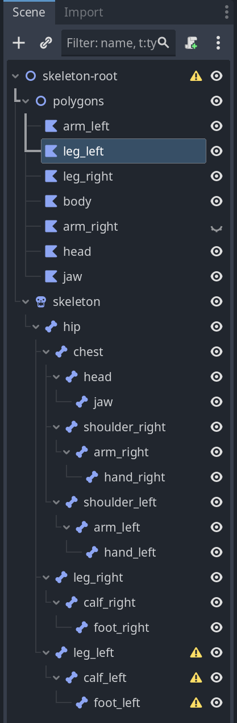Screen dimensions: 237x723
Task: Click the Filter nodes search field
Action: coord(118,43)
